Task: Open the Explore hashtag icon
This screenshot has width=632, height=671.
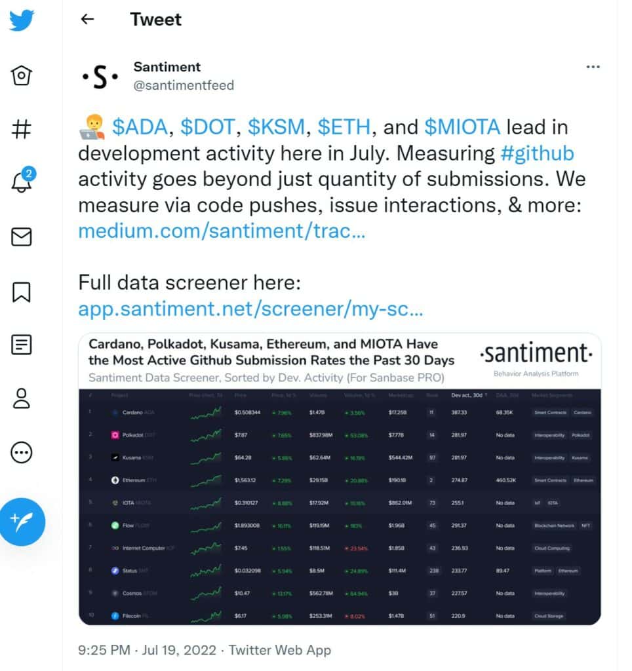Action: (22, 129)
